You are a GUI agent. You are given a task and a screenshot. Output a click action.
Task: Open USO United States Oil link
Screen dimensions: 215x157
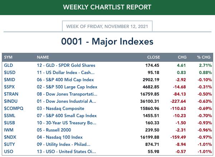pos(66,152)
